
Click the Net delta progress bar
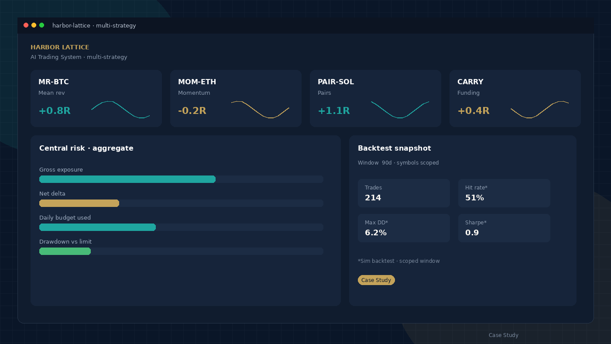coord(181,203)
